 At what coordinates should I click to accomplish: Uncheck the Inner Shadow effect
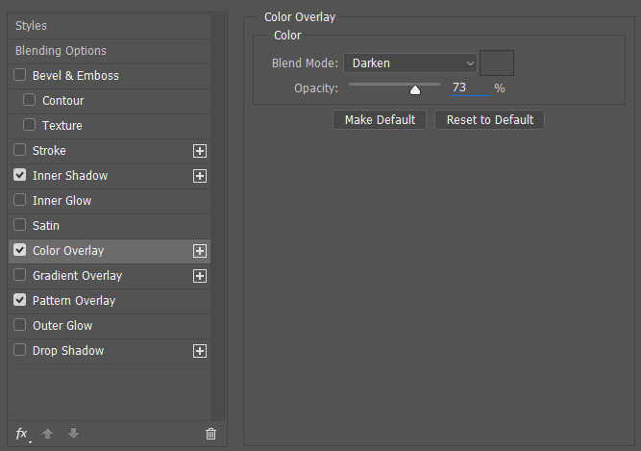click(x=19, y=175)
